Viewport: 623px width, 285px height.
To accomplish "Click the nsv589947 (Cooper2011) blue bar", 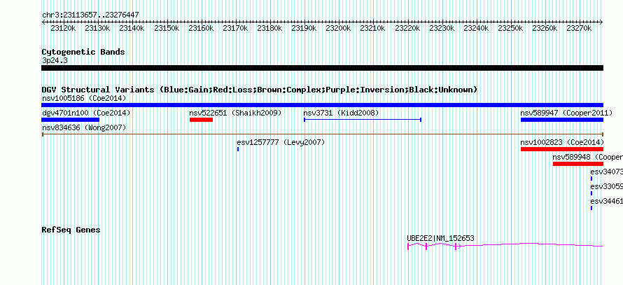I will pos(562,120).
